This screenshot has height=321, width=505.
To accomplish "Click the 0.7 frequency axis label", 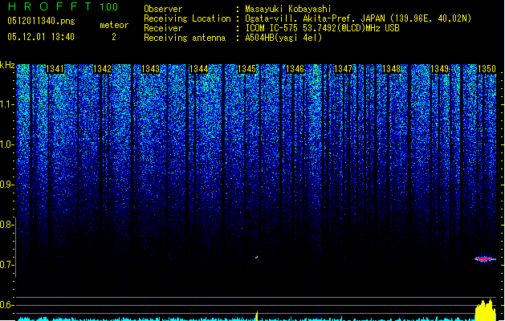I will click(x=6, y=265).
